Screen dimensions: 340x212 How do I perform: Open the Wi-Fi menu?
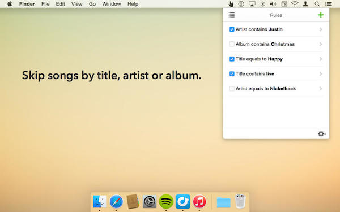coord(295,4)
